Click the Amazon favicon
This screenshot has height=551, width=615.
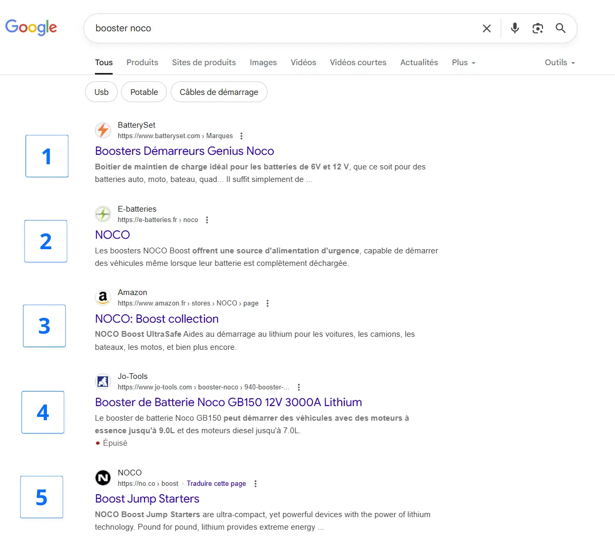[x=103, y=298]
